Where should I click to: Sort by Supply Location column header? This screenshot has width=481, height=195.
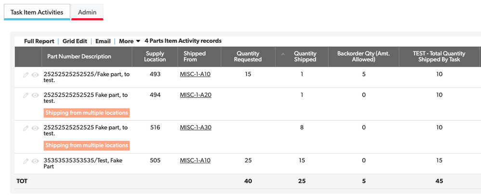(x=155, y=57)
